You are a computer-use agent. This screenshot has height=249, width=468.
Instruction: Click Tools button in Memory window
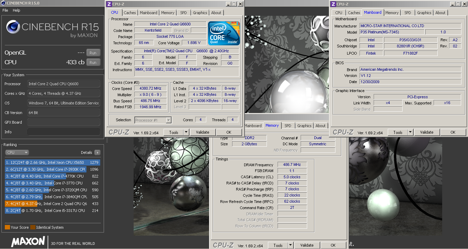pyautogui.click(x=278, y=245)
